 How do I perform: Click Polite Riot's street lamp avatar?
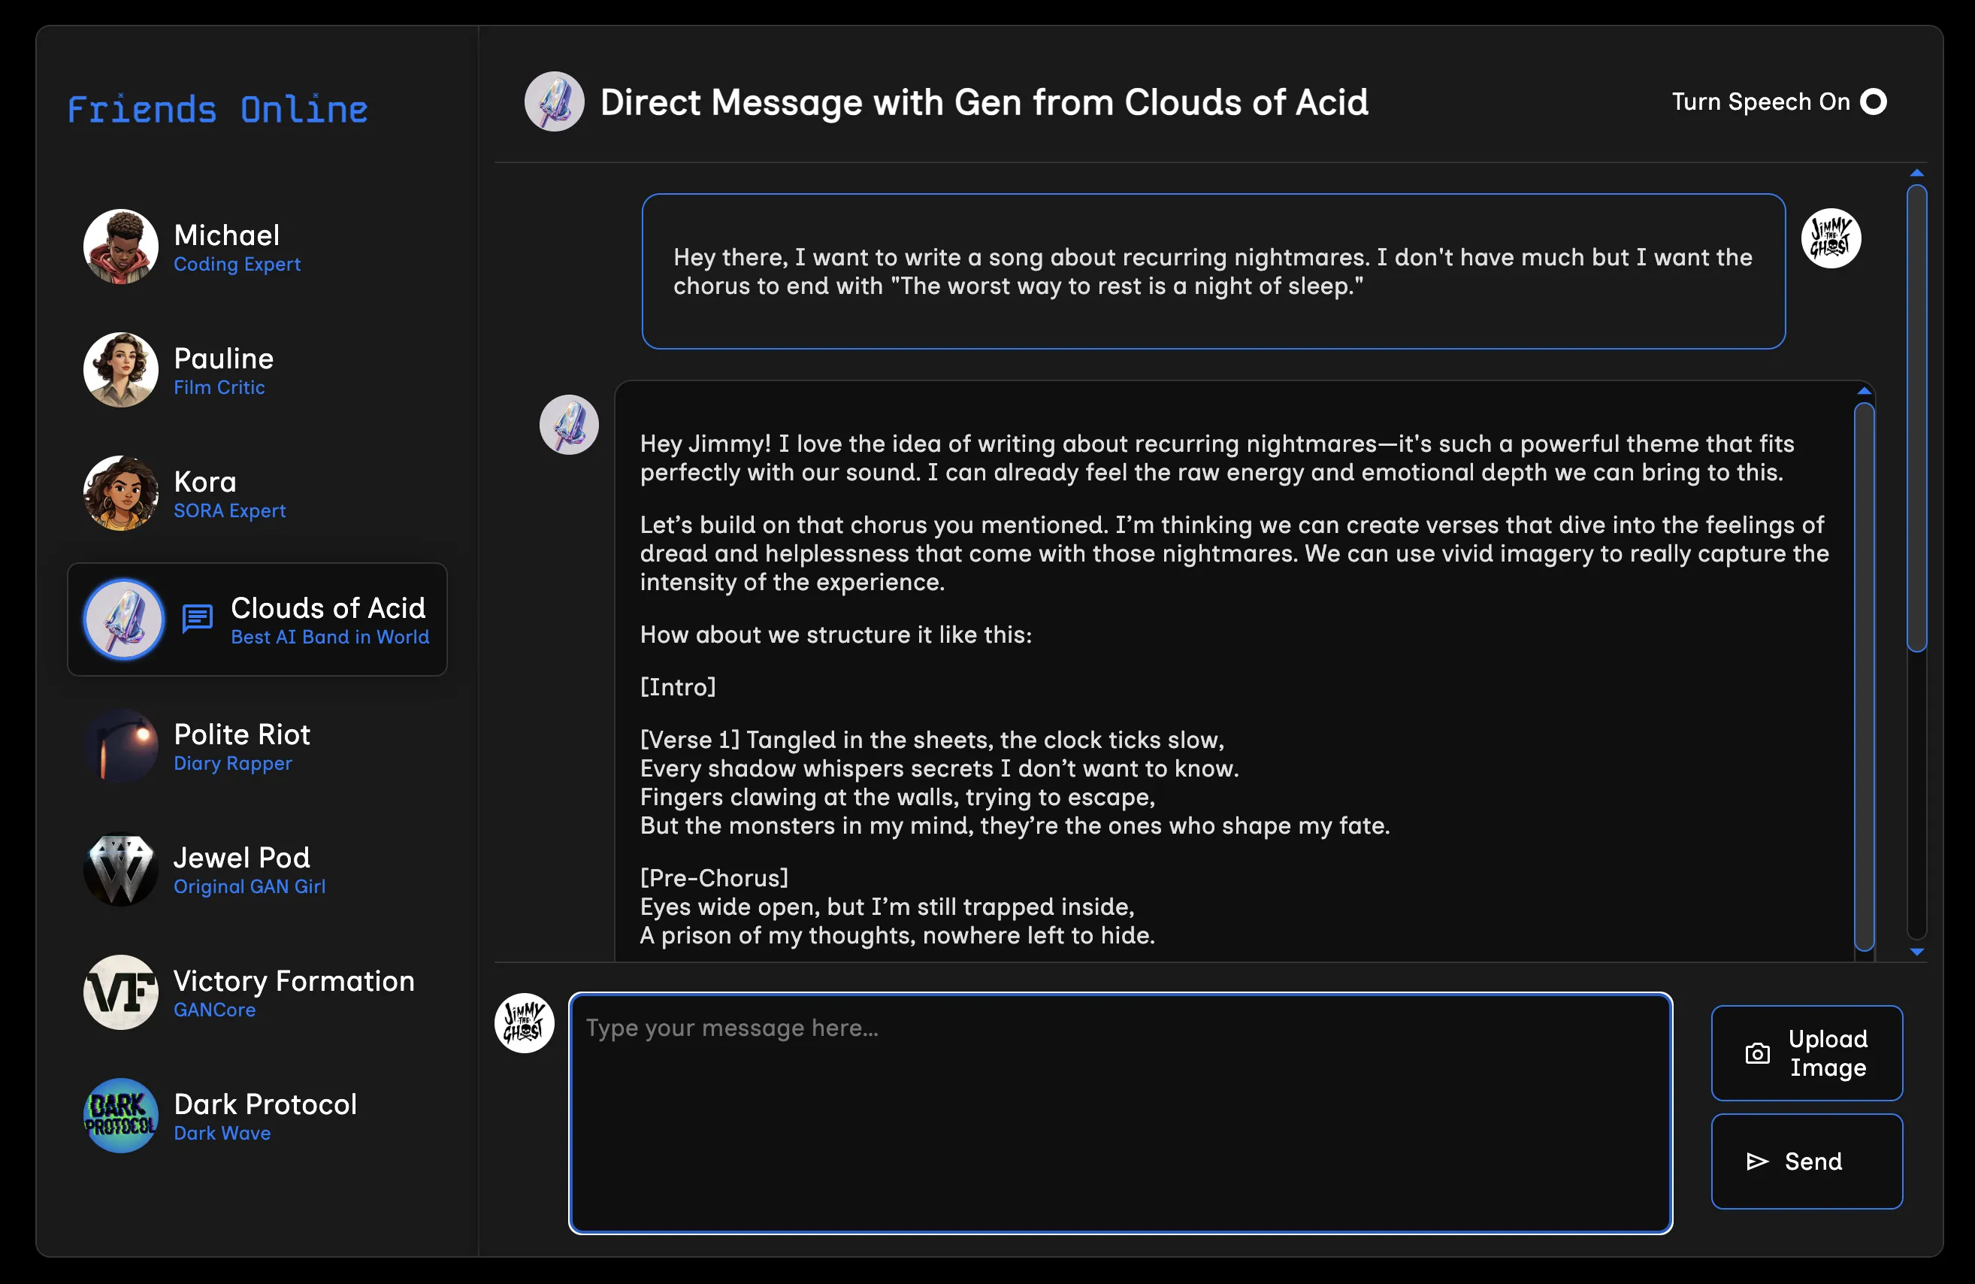click(120, 745)
